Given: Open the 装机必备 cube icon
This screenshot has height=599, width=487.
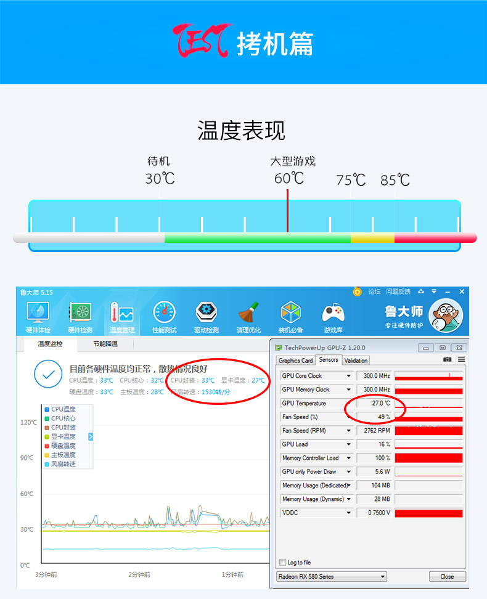Looking at the screenshot, I should click(290, 317).
